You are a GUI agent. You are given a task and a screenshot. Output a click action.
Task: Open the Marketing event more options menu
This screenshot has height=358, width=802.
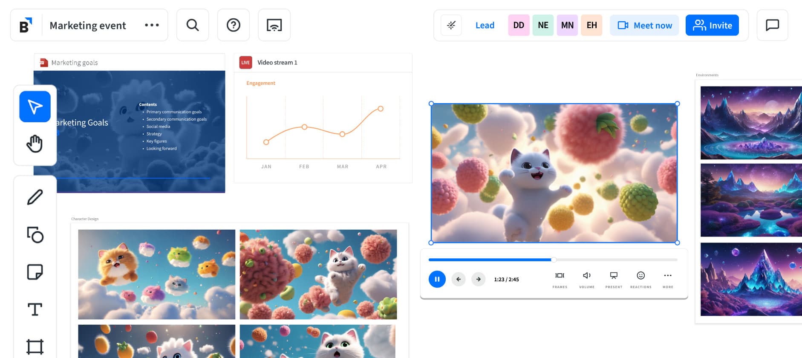point(152,25)
